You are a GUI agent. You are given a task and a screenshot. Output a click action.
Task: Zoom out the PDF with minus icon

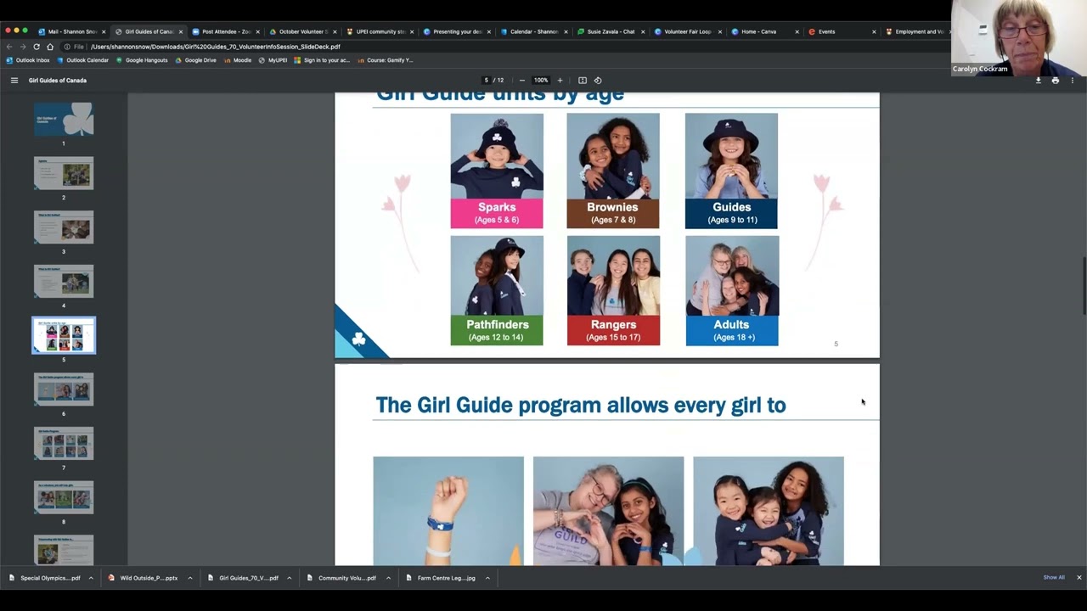click(521, 81)
